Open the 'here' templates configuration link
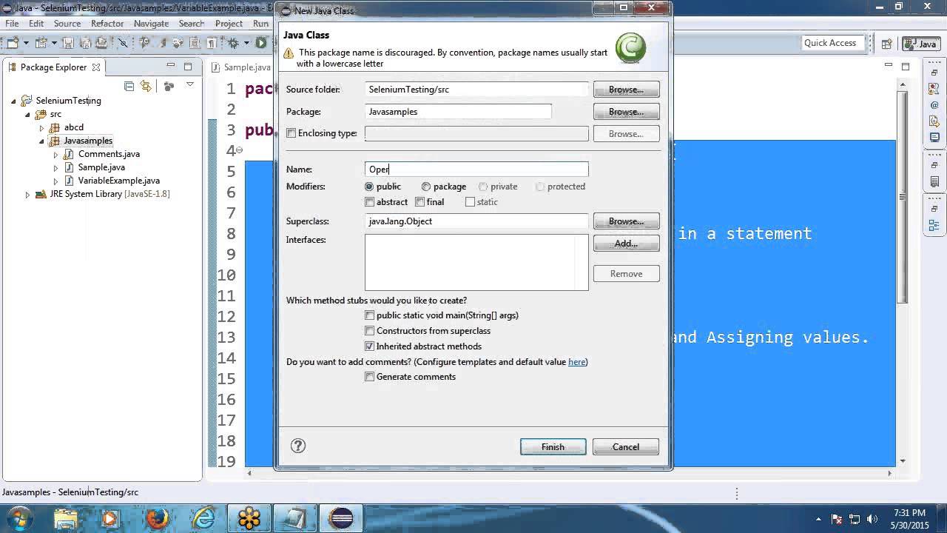Image resolution: width=947 pixels, height=533 pixels. 577,362
